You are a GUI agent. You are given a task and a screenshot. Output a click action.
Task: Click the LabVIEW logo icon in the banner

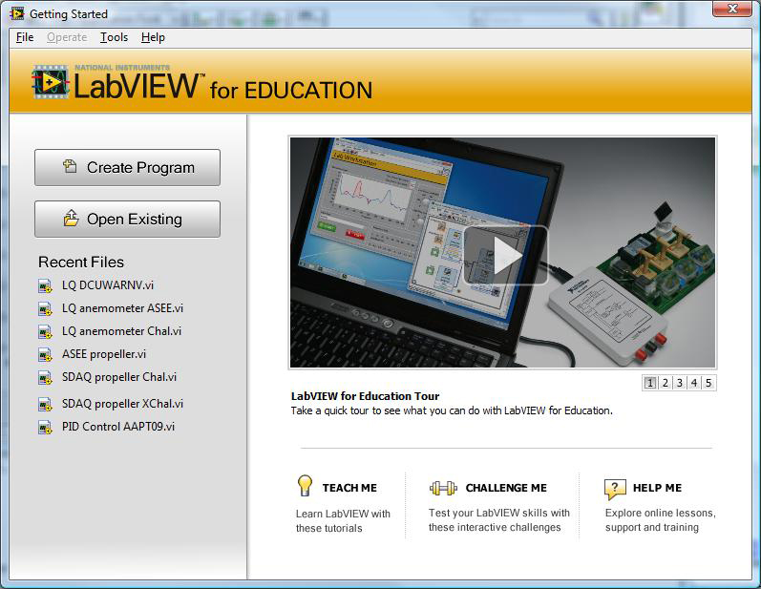pos(50,82)
